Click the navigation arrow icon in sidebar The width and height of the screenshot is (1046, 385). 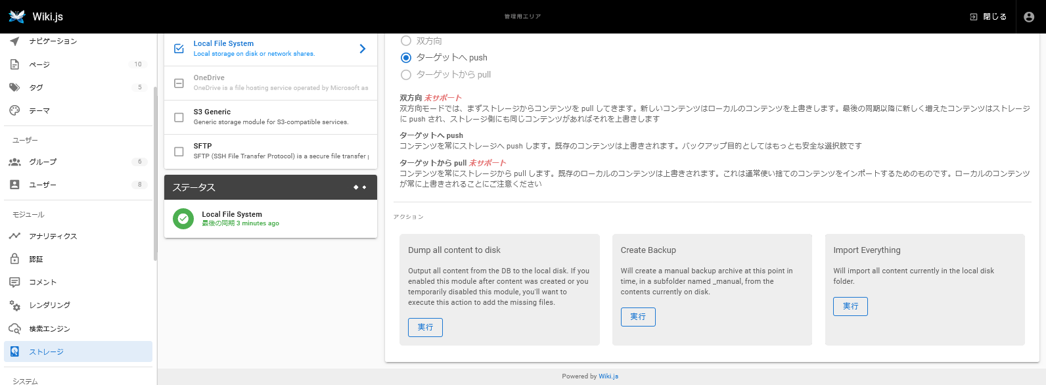[14, 41]
